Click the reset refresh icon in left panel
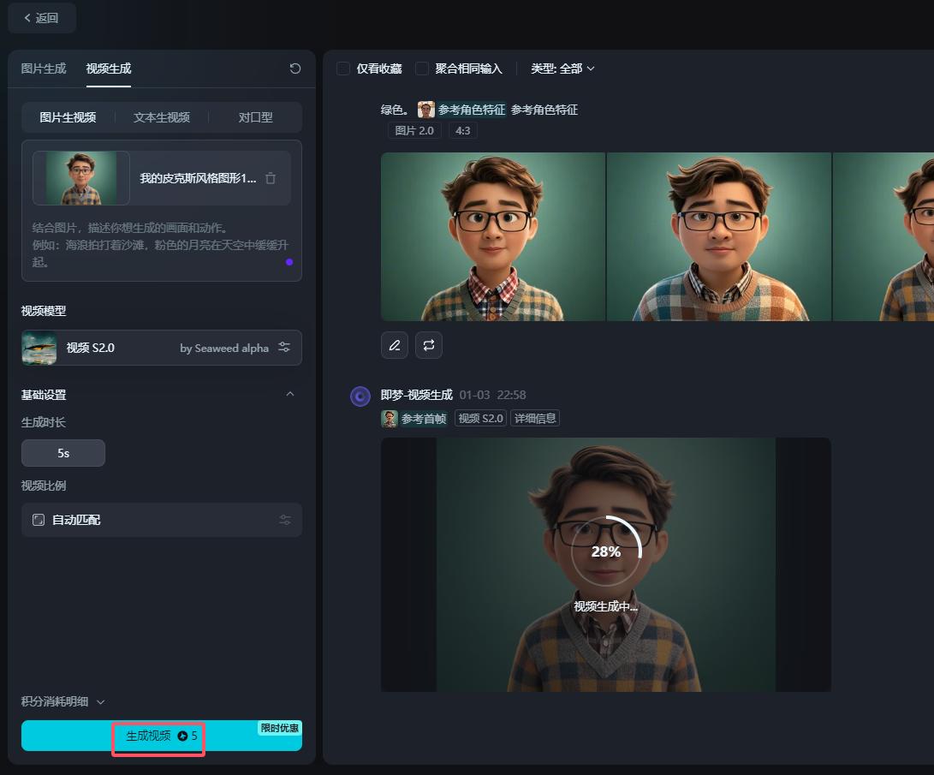Screen dimensions: 934x775 [x=295, y=69]
